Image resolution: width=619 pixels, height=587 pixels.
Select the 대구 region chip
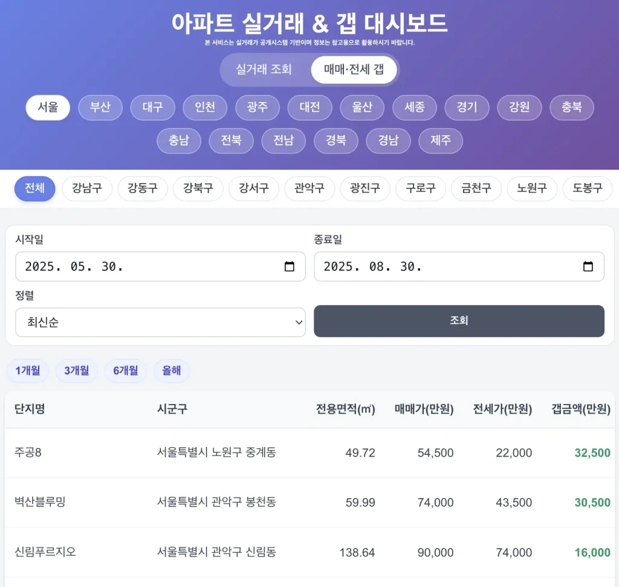tap(153, 107)
